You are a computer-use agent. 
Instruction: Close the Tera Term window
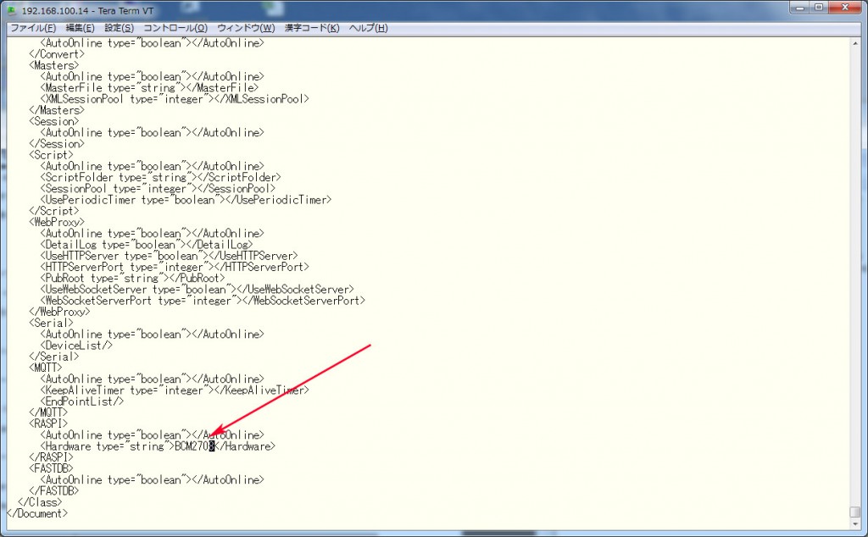click(x=845, y=8)
